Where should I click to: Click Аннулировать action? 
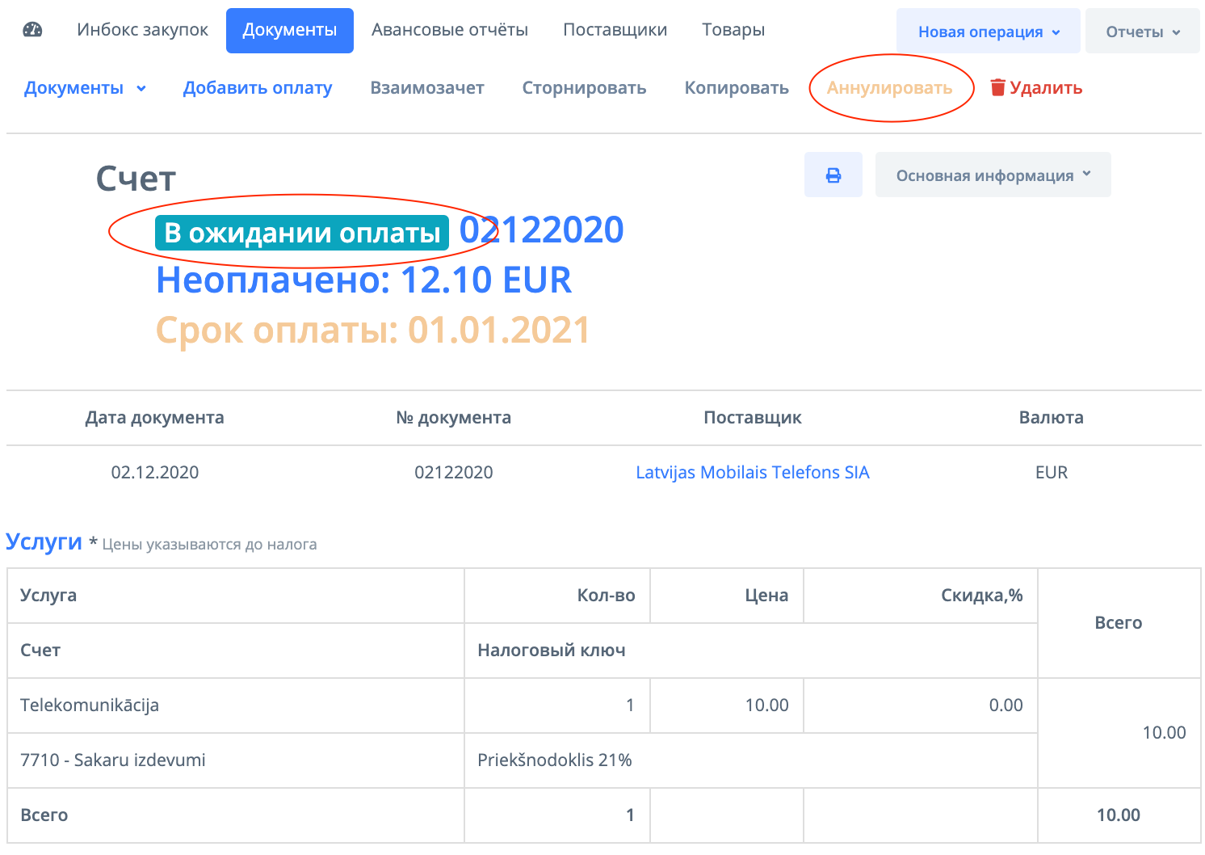tap(890, 88)
